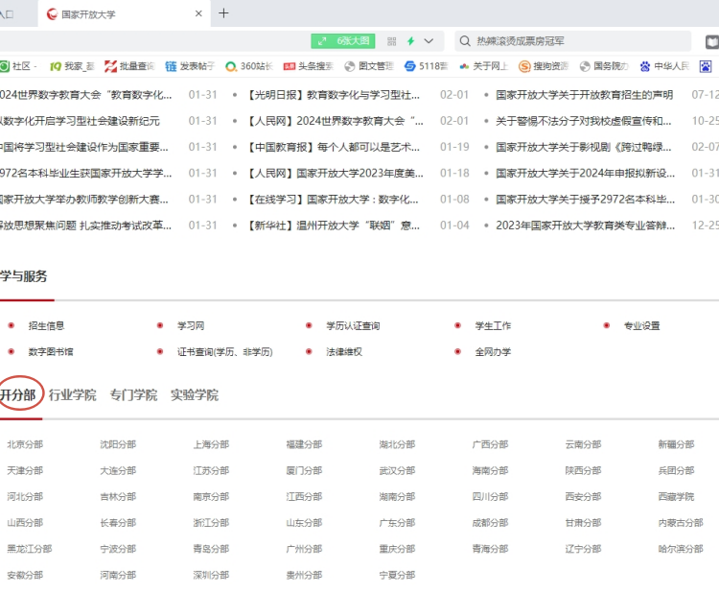Open the 批量查询 bookmark
The height and width of the screenshot is (594, 719).
tap(129, 66)
